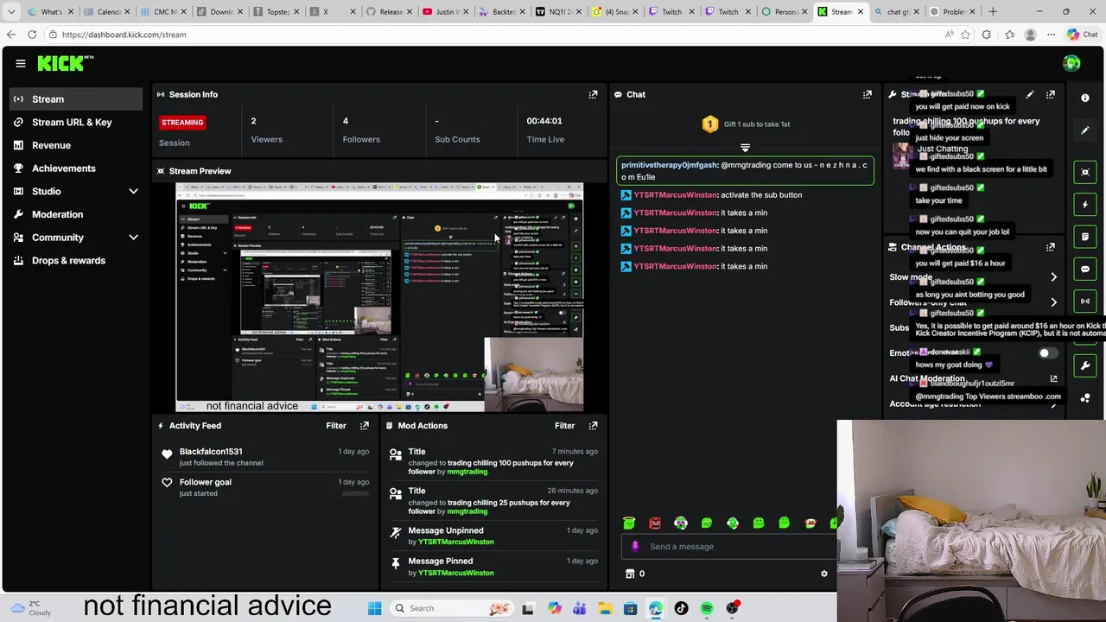1106x622 pixels.
Task: Open Spotify from the taskbar
Action: pos(707,608)
